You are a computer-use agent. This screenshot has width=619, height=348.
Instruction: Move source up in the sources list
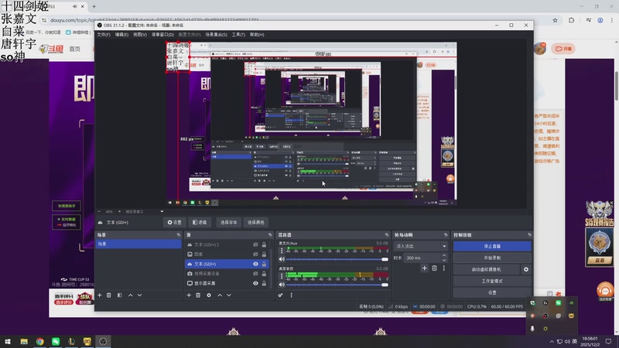pyautogui.click(x=220, y=295)
